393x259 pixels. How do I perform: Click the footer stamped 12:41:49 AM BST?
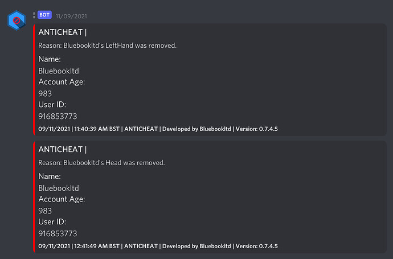(158, 246)
